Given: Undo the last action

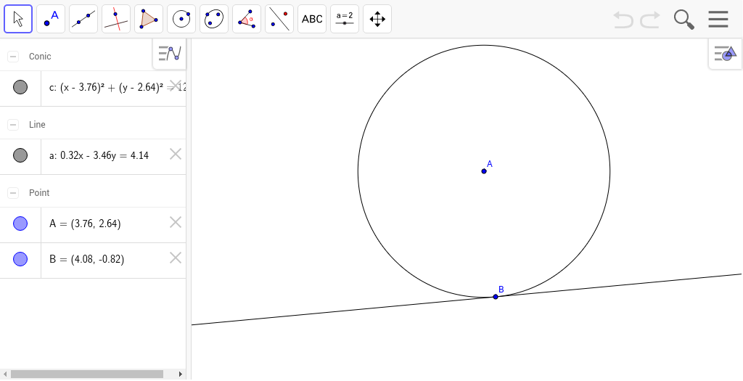Looking at the screenshot, I should [x=623, y=20].
